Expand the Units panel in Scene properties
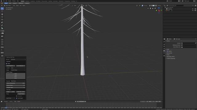197x110 pixels. coord(168,50)
